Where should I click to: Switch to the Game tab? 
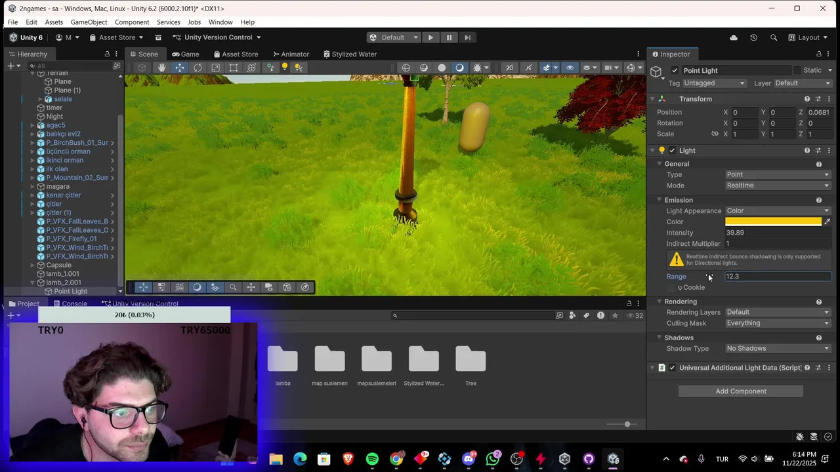point(186,54)
